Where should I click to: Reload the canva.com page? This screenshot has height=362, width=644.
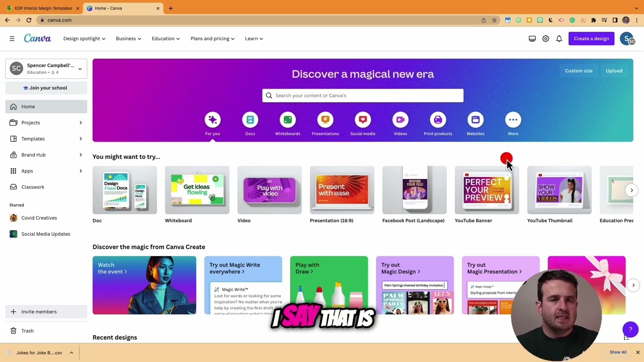tap(29, 20)
